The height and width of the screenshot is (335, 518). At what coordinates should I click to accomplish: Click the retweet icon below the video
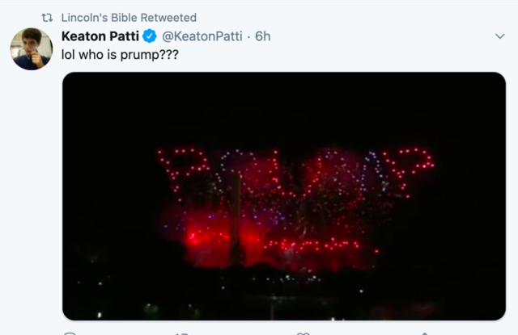(x=181, y=333)
